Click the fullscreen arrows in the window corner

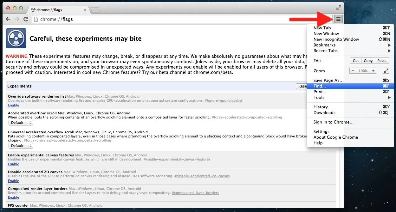[339, 8]
